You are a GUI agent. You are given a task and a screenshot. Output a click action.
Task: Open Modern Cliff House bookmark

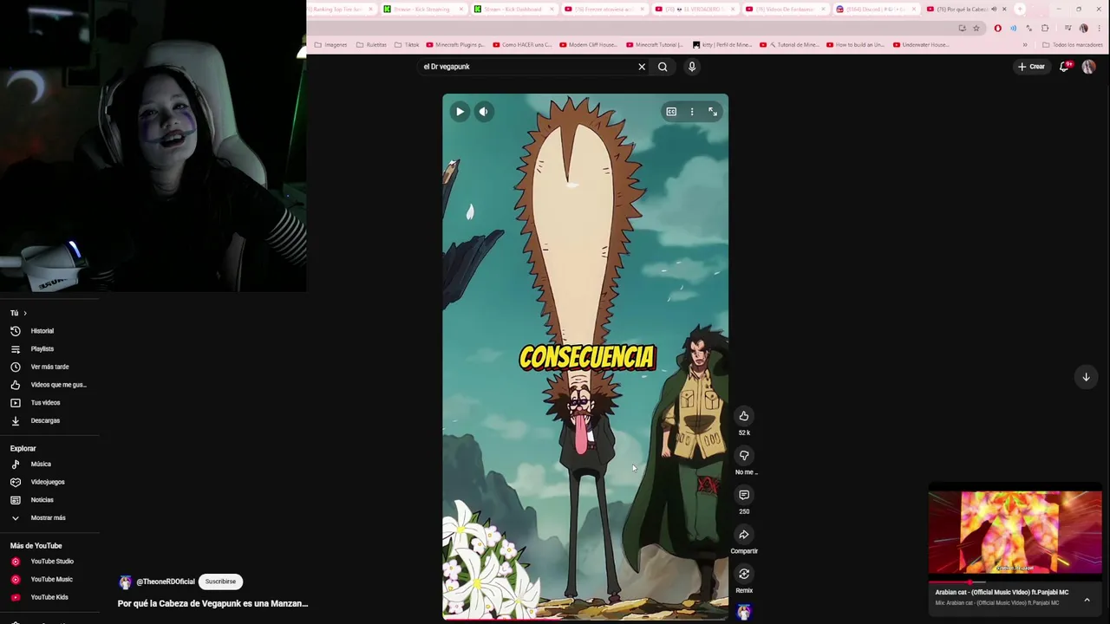(588, 44)
